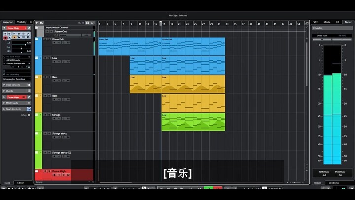This screenshot has height=200, width=355.
Task: Mute the Low track
Action: [45, 58]
